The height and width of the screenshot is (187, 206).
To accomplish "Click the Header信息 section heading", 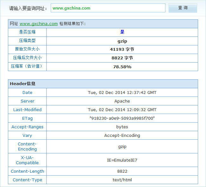I will coord(23,84).
